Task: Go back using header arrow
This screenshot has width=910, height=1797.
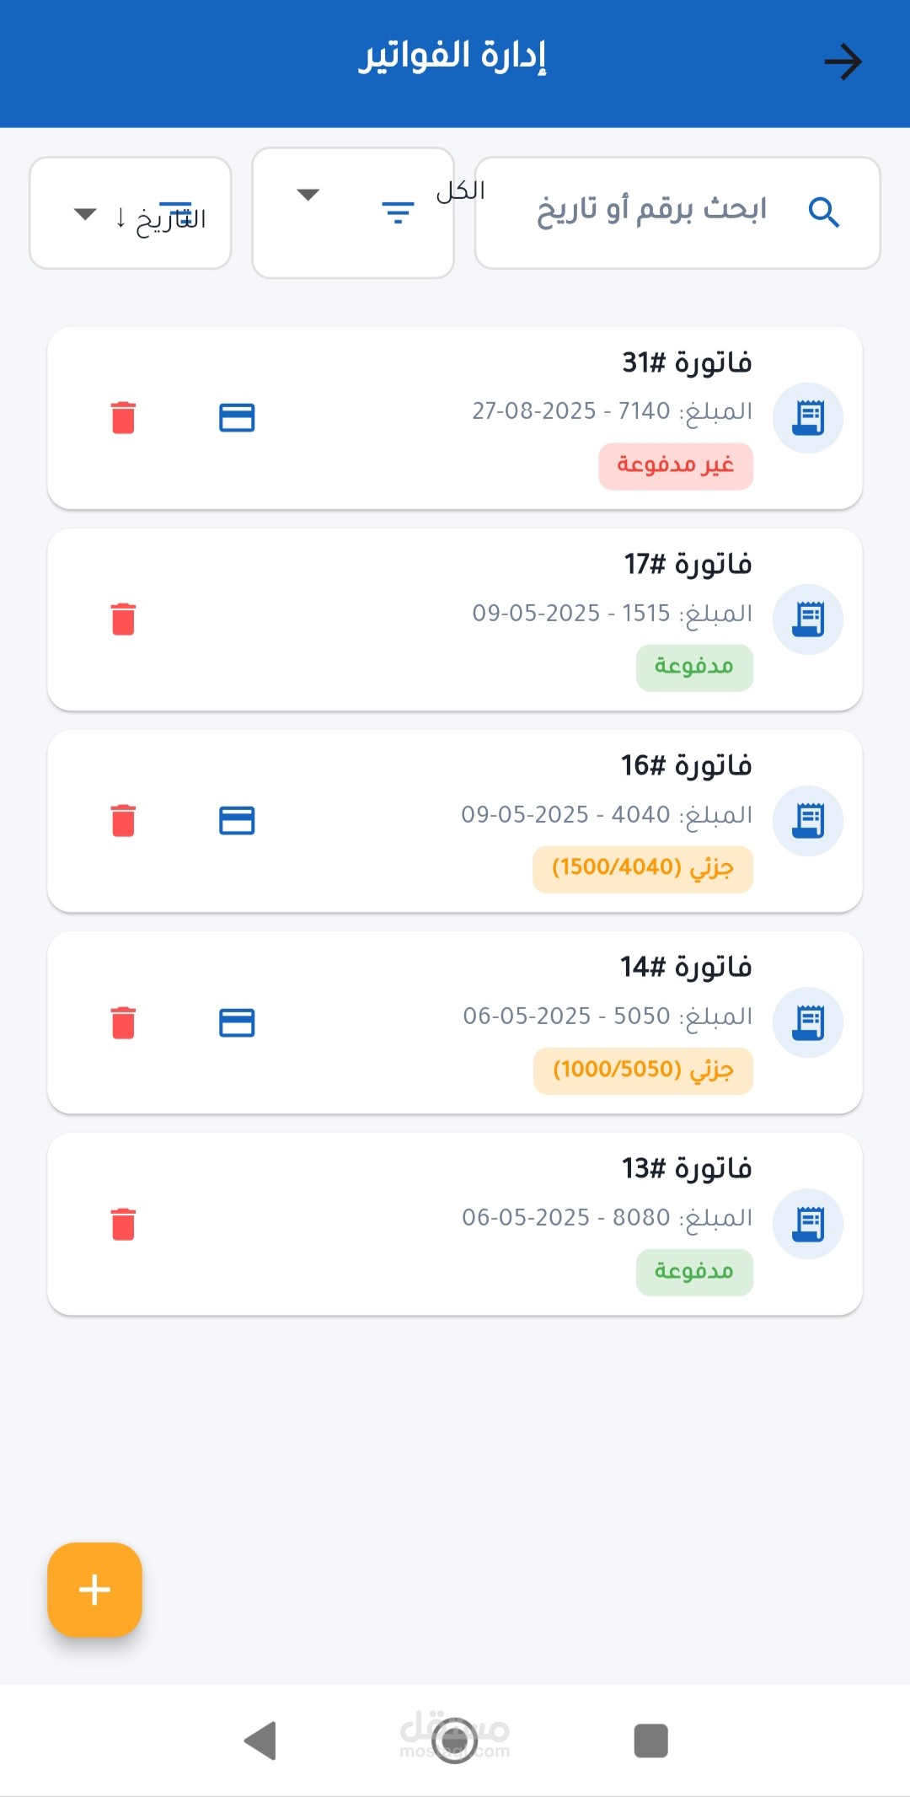Action: (843, 62)
